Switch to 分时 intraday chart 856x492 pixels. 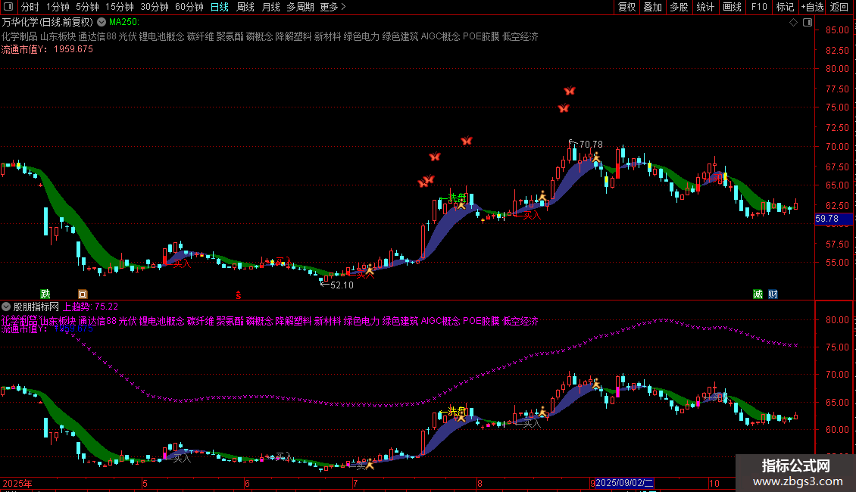click(30, 7)
